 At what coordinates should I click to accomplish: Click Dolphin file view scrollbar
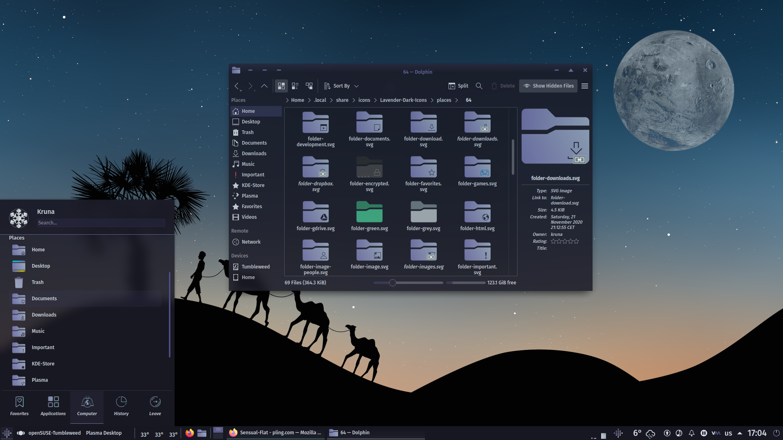pos(513,157)
